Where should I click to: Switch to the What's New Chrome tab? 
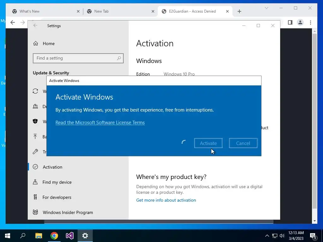pyautogui.click(x=45, y=11)
